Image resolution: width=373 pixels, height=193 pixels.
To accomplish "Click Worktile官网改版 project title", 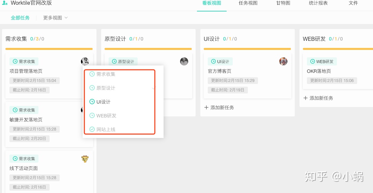I will click(31, 3).
